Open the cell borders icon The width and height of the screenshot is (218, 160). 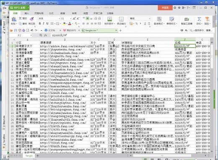click(52, 23)
